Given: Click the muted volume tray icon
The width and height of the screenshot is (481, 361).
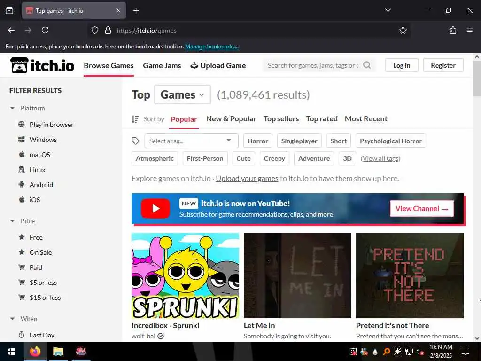Looking at the screenshot, I should pos(420,352).
